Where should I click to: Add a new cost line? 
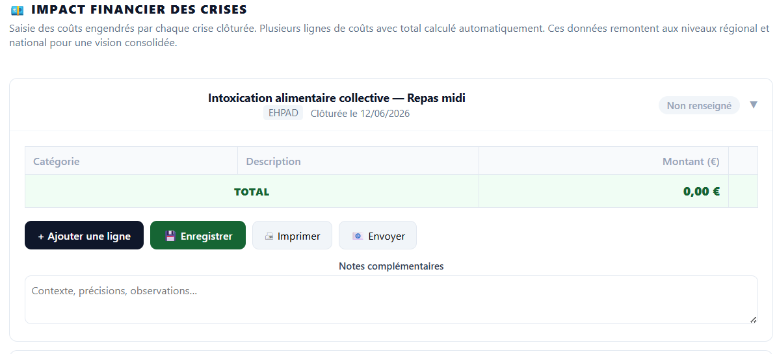85,235
